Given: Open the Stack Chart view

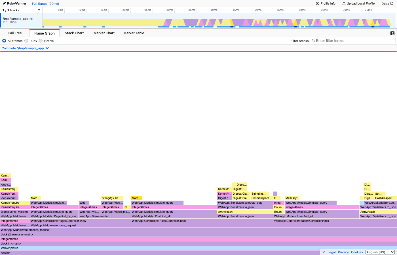Looking at the screenshot, I should pyautogui.click(x=74, y=33).
